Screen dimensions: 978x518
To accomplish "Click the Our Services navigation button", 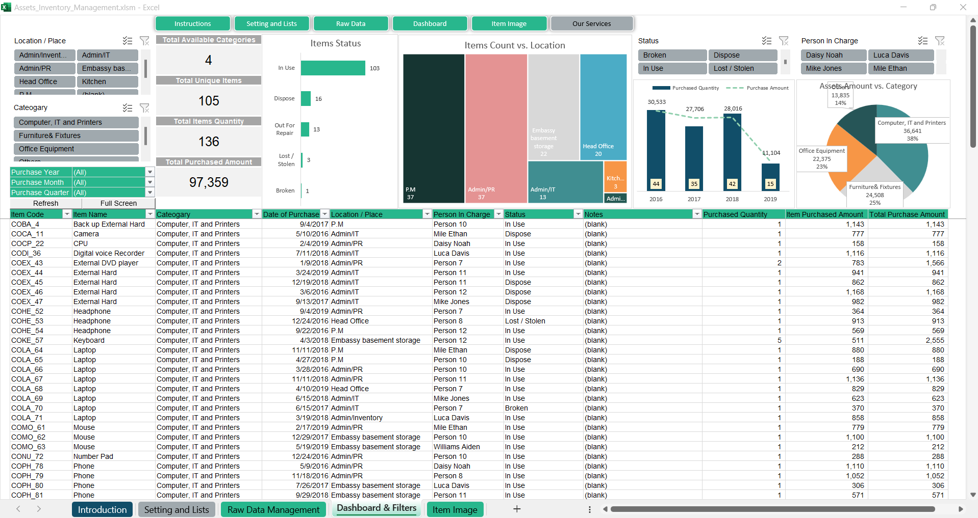I will click(x=591, y=23).
